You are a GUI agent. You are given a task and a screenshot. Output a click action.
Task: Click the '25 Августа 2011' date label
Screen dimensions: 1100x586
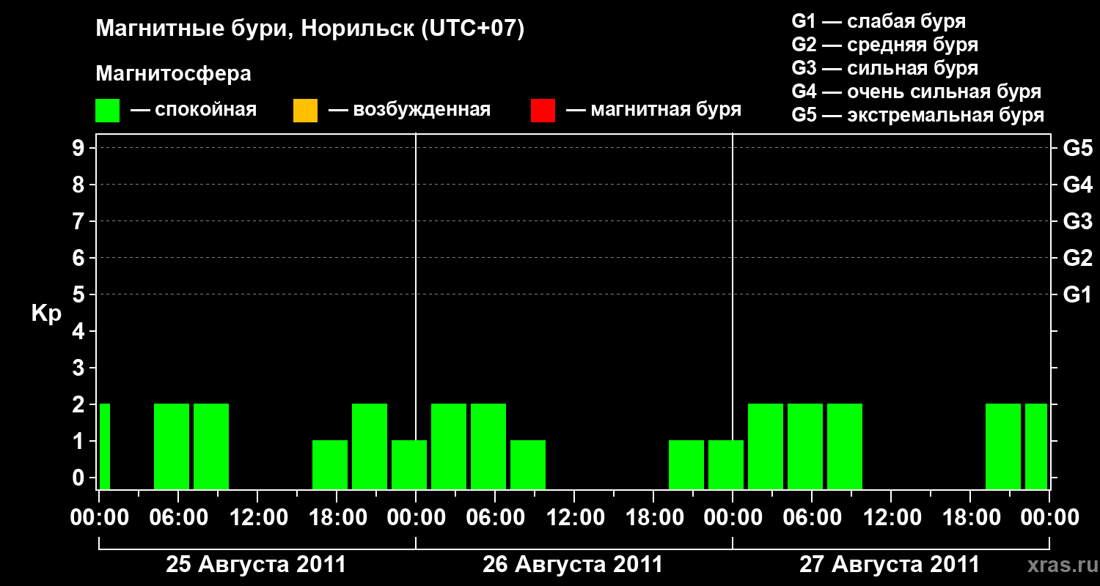click(256, 565)
